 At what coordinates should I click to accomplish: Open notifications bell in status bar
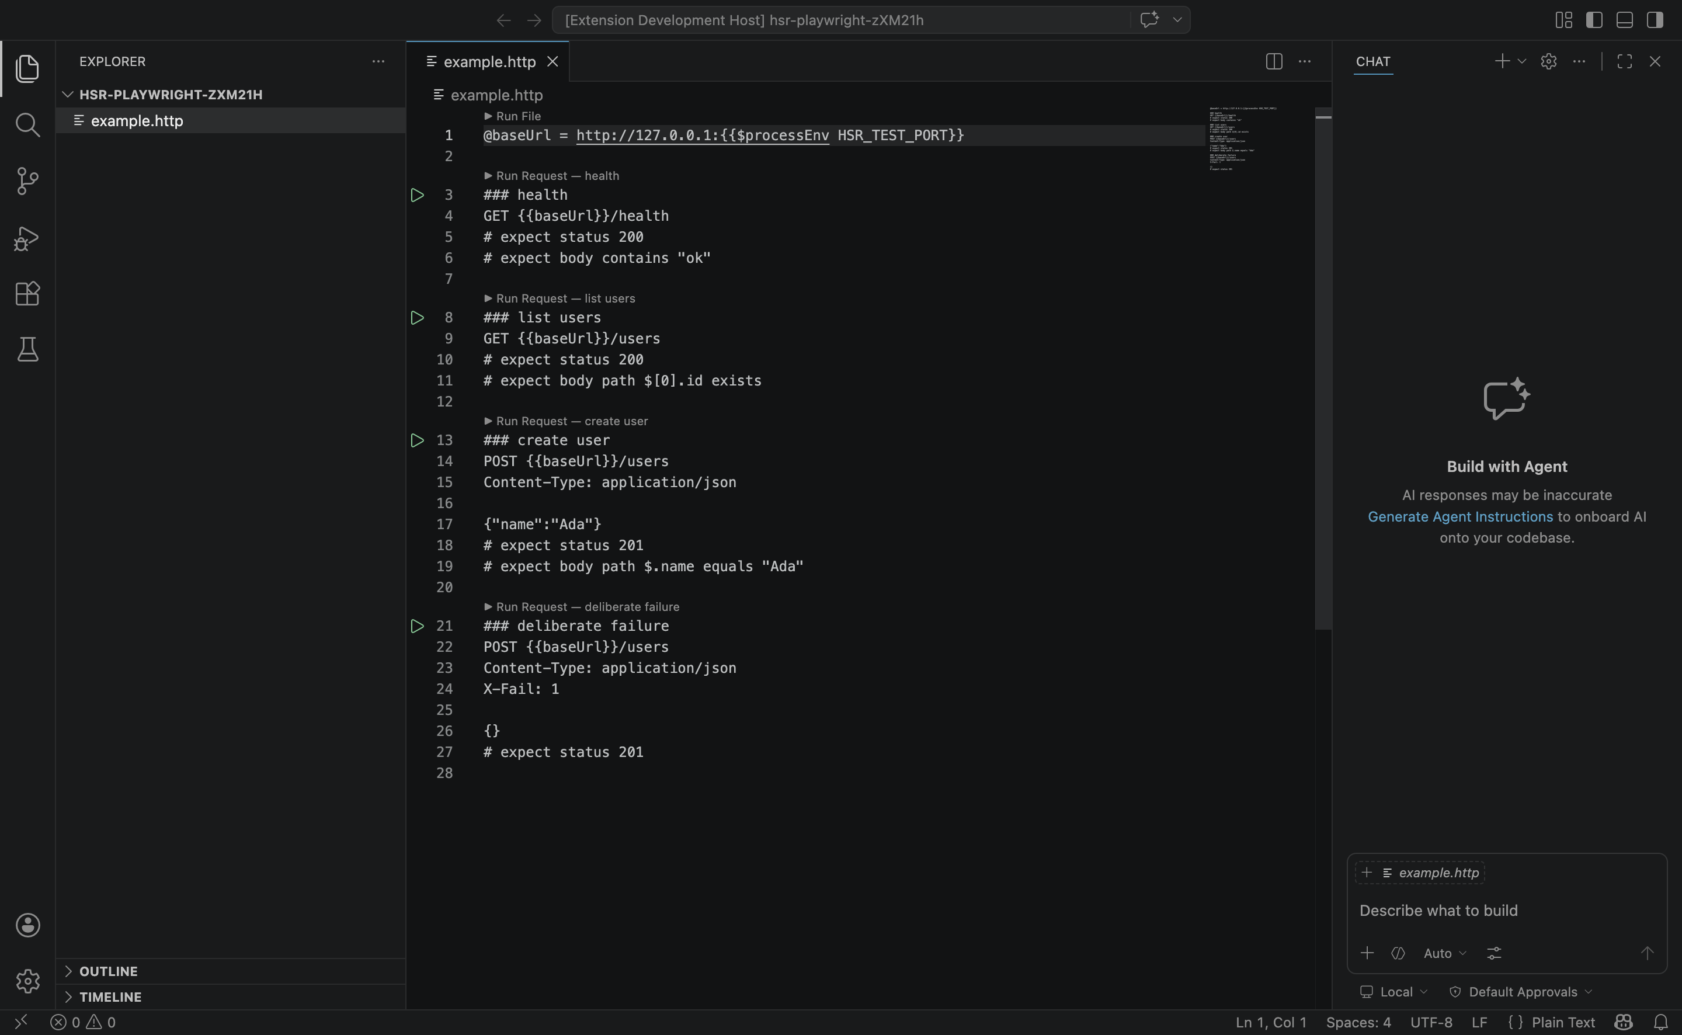click(x=1661, y=1022)
